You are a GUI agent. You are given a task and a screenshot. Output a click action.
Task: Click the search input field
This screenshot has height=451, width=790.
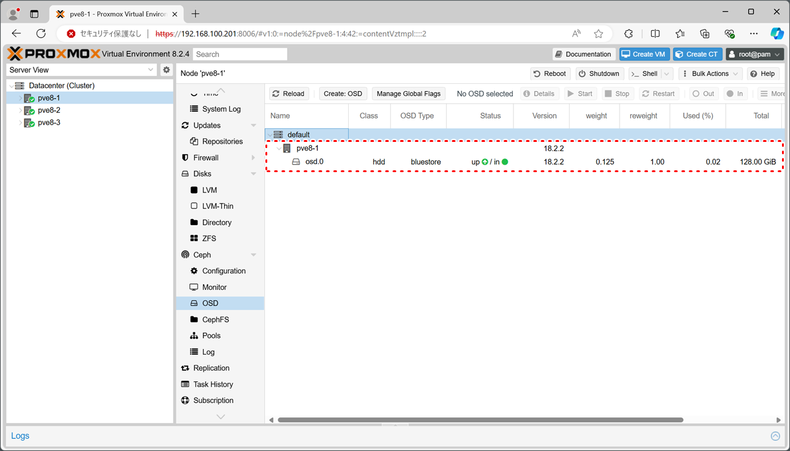(239, 54)
